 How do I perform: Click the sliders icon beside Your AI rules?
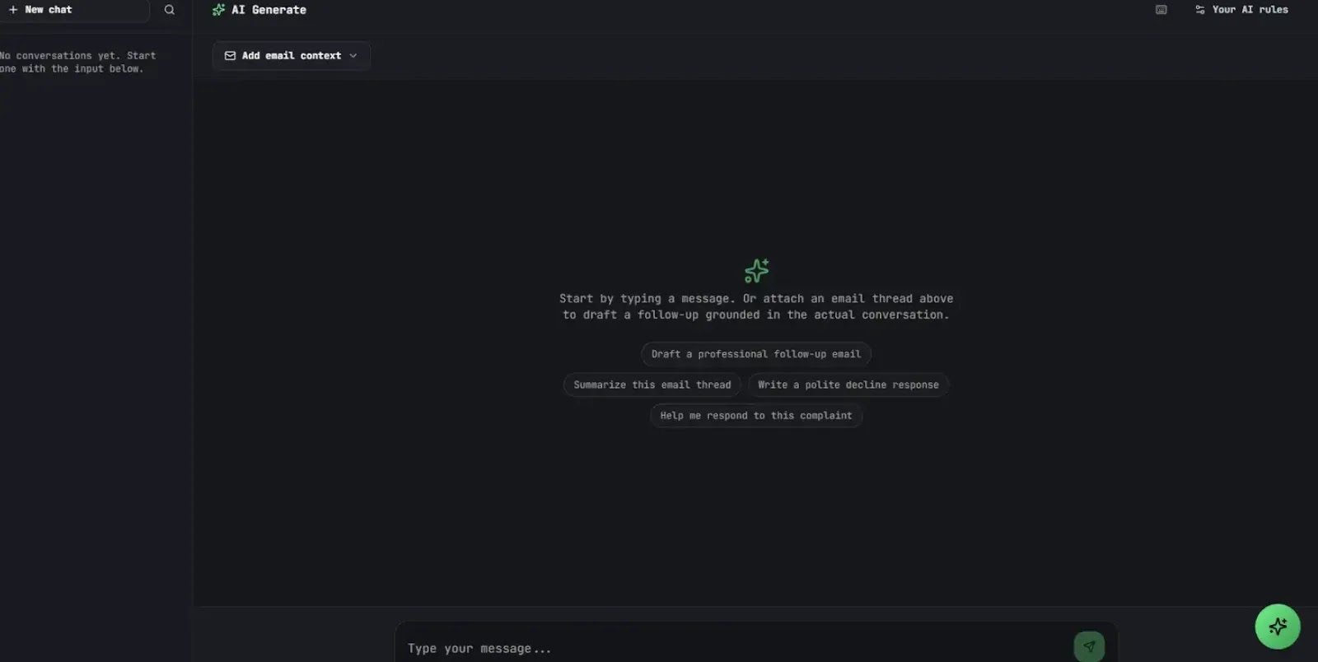tap(1200, 10)
